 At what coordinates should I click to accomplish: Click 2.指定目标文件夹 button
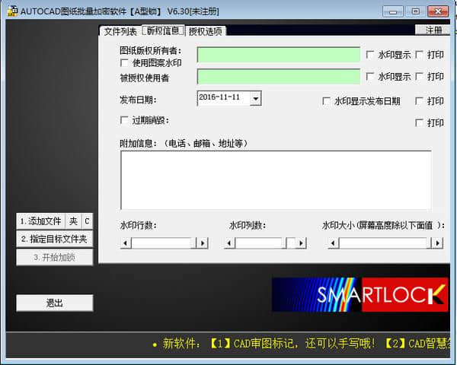55,239
